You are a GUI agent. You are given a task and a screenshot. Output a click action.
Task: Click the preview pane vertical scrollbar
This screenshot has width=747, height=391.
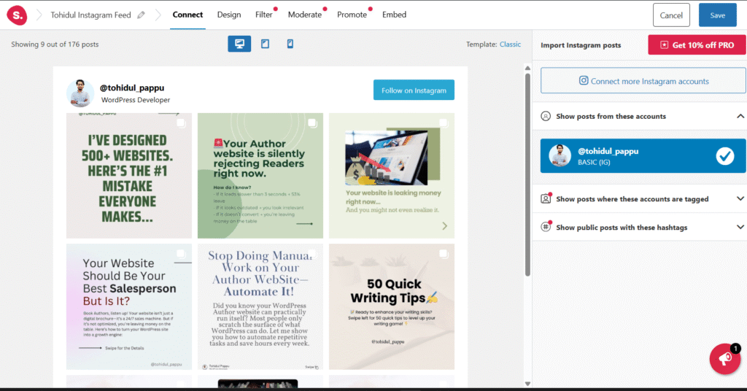527,174
